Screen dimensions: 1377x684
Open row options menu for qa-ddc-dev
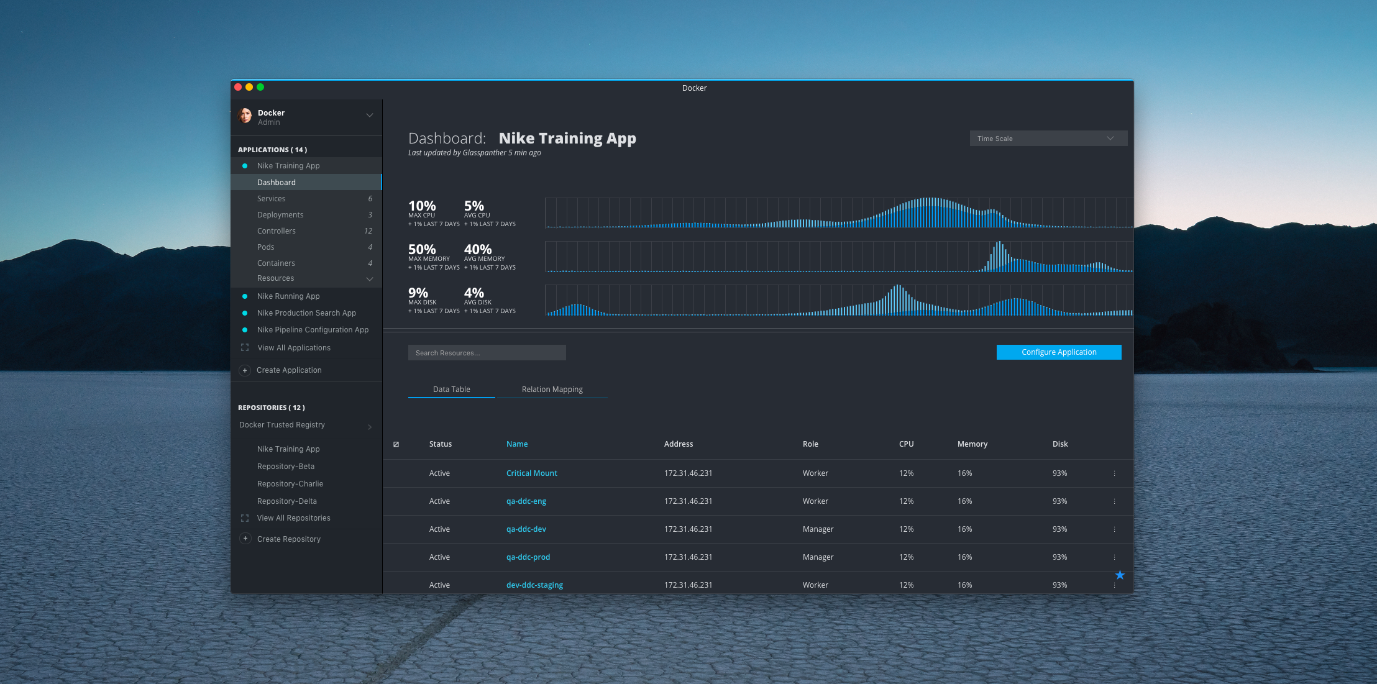1114,529
